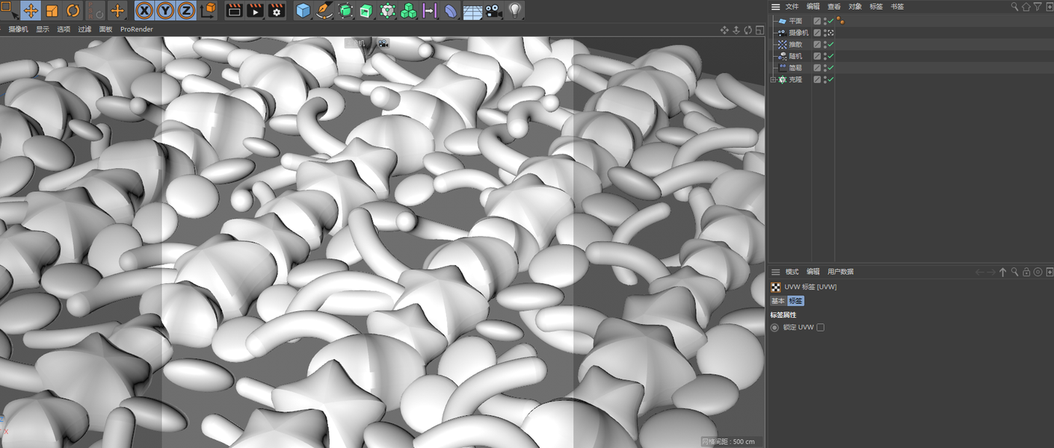Toggle the X axis lock
This screenshot has height=448, width=1054.
[144, 10]
